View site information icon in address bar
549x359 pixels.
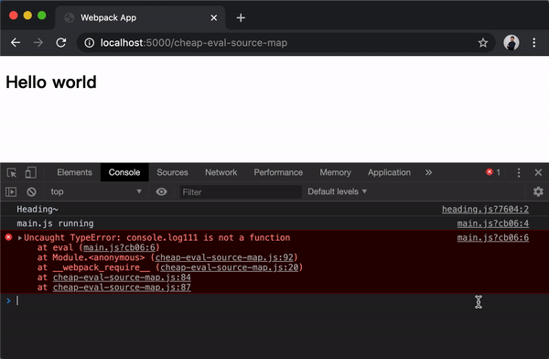click(x=90, y=43)
